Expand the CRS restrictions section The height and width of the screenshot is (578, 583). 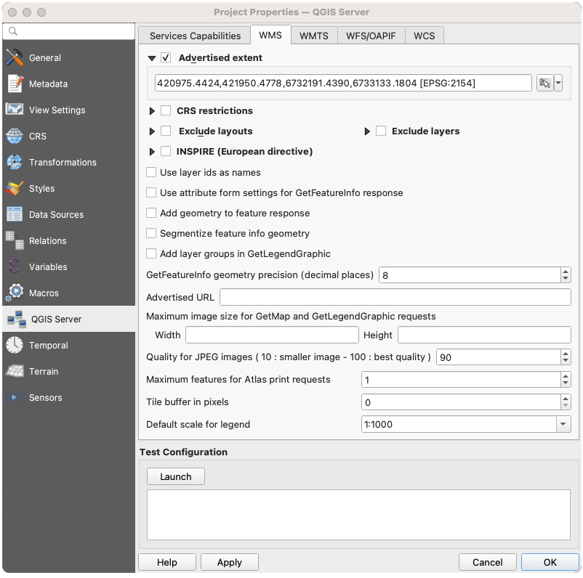click(152, 111)
